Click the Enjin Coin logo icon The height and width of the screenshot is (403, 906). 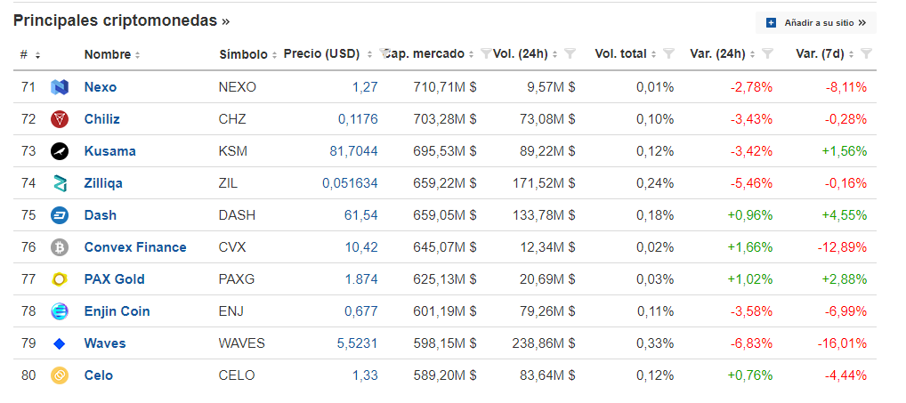pyautogui.click(x=60, y=311)
